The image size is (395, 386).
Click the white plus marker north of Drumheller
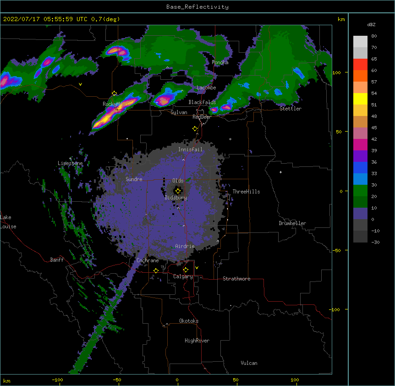pos(280,172)
